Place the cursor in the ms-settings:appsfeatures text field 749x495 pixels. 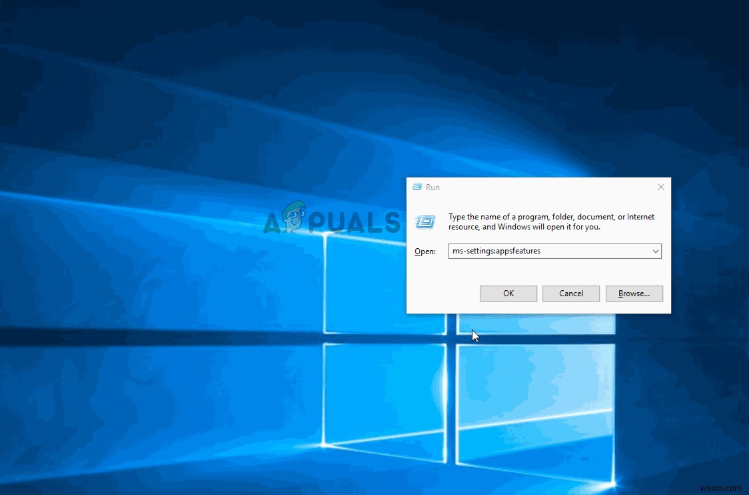tap(546, 252)
